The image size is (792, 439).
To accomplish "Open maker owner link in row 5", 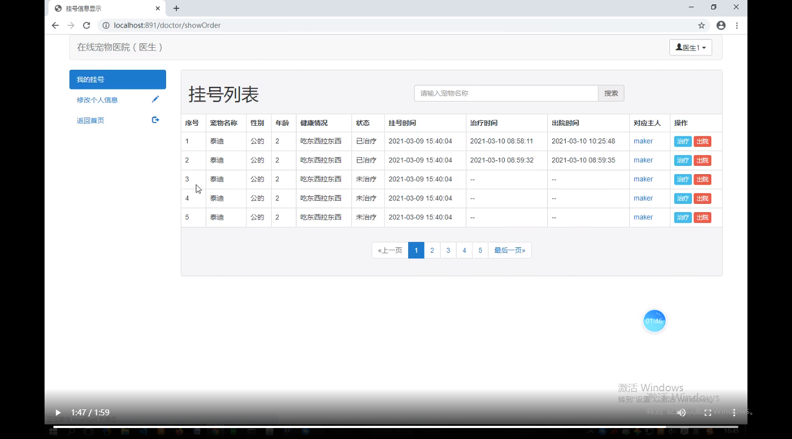I will click(x=643, y=217).
